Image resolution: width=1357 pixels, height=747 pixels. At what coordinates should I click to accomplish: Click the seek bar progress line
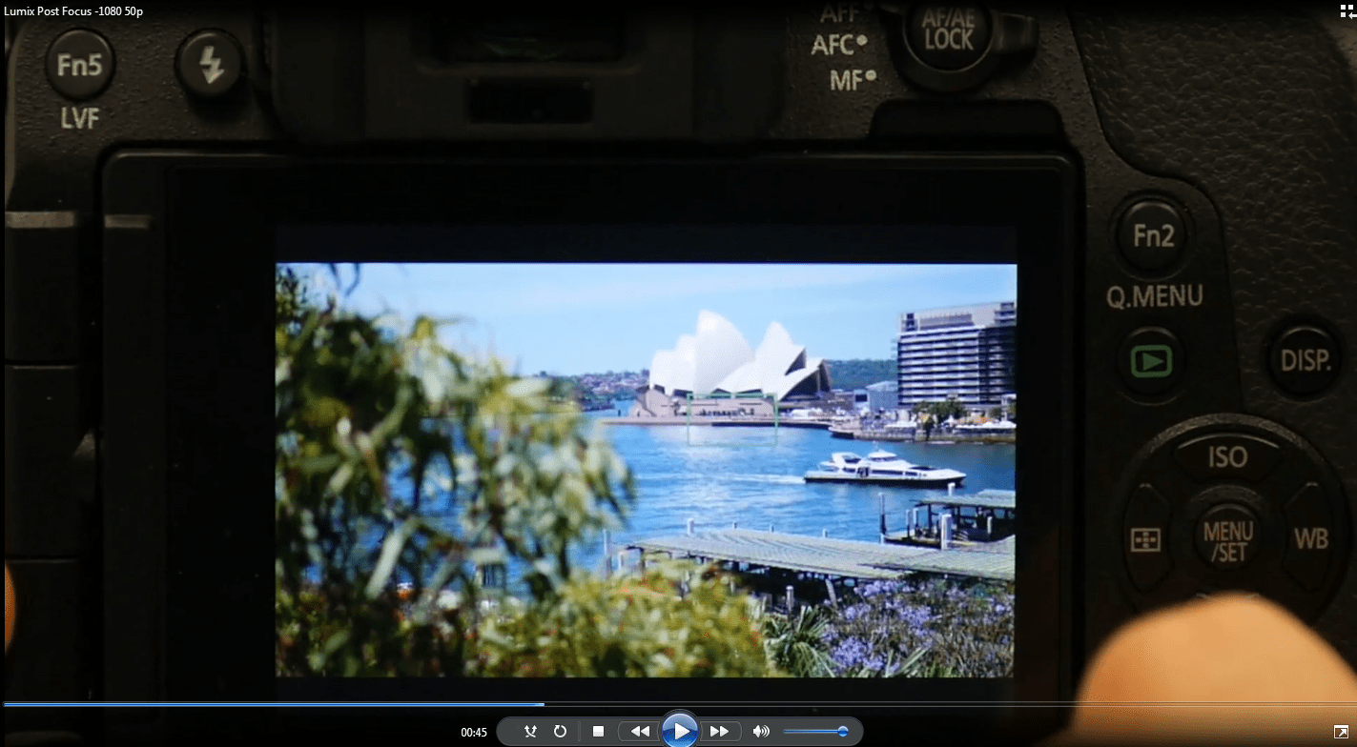(x=678, y=704)
